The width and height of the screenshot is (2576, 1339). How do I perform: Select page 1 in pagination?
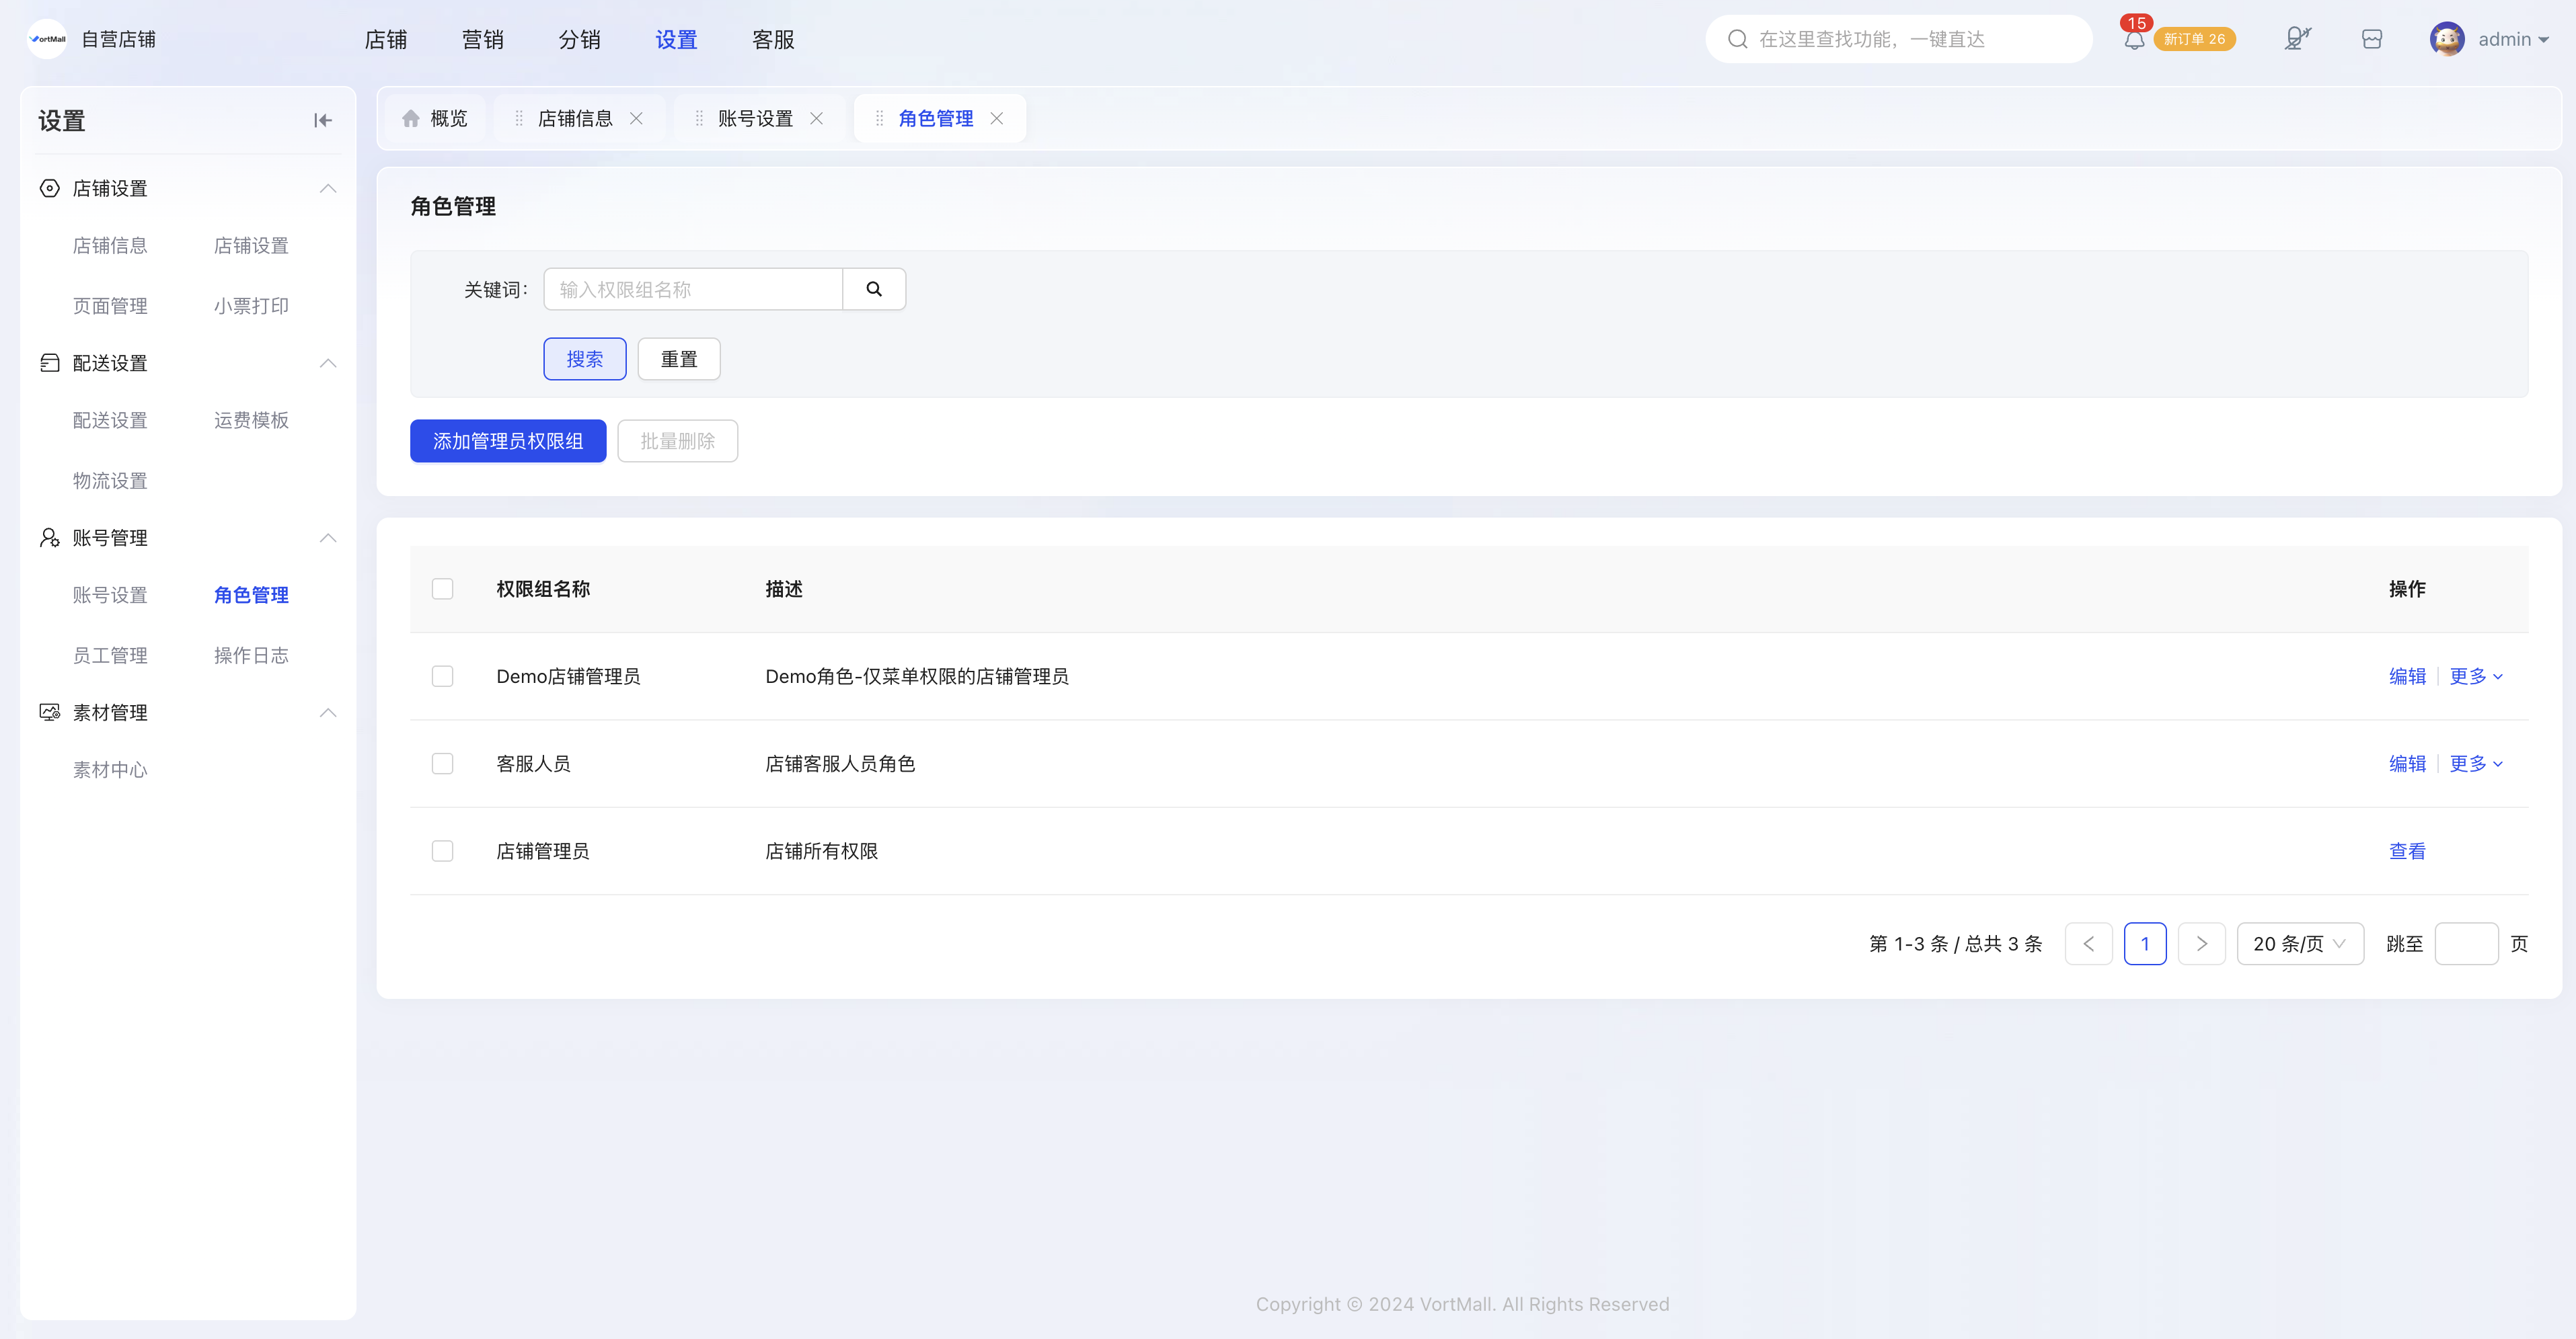click(x=2145, y=943)
